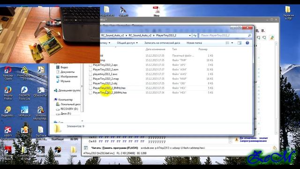Viewport: 300px width, 169px height.
Task: Click ATtiny2313 status bar text
Action: click(x=98, y=154)
